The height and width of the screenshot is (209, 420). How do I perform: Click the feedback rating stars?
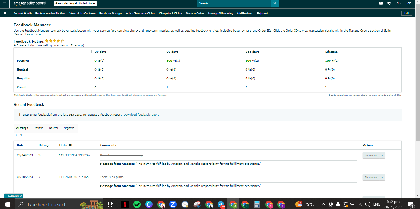[x=54, y=41]
